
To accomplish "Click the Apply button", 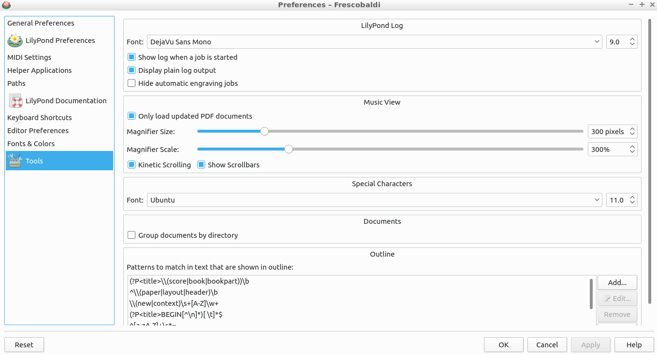I will point(591,345).
